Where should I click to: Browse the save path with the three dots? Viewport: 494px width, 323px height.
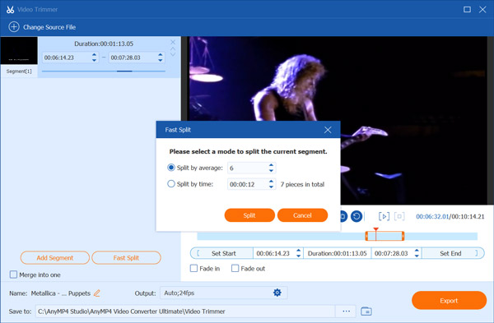tap(347, 311)
